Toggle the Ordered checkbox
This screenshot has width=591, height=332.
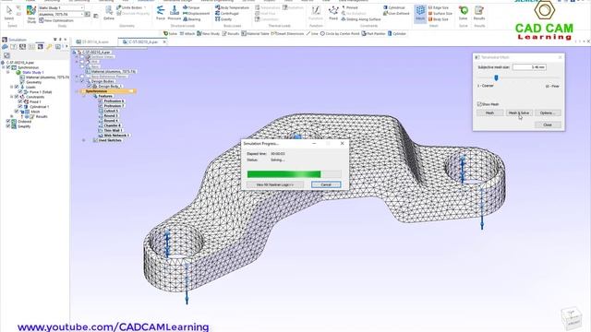tap(8, 121)
